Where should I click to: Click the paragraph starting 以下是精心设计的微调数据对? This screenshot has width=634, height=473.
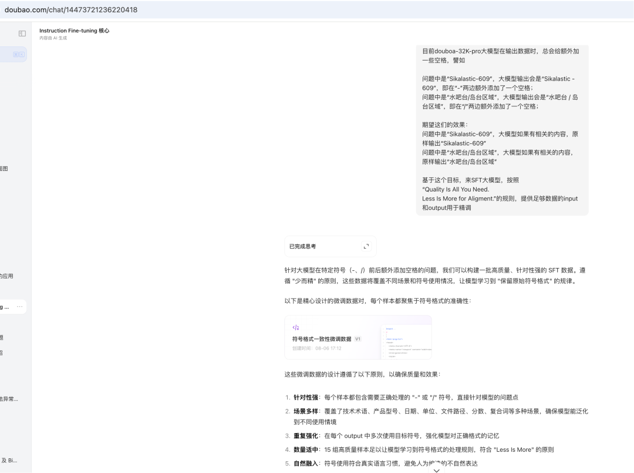click(377, 301)
